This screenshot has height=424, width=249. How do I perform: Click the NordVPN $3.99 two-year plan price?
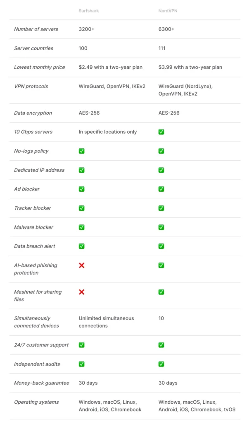pos(190,67)
